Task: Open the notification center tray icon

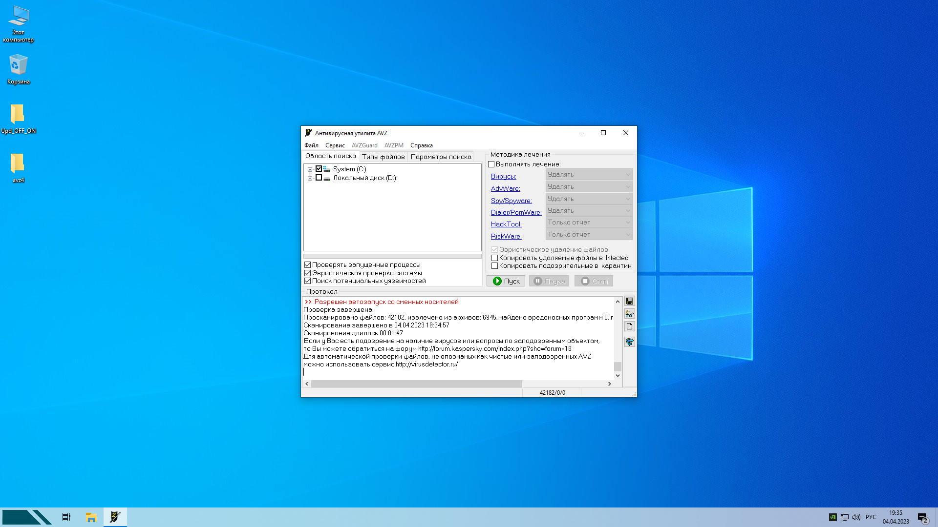Action: 922,517
